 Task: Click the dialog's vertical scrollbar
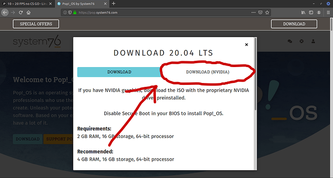255,74
